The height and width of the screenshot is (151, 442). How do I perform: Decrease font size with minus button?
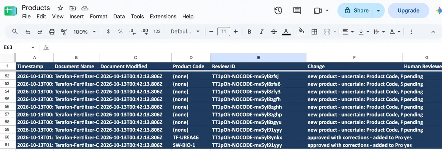click(x=211, y=32)
